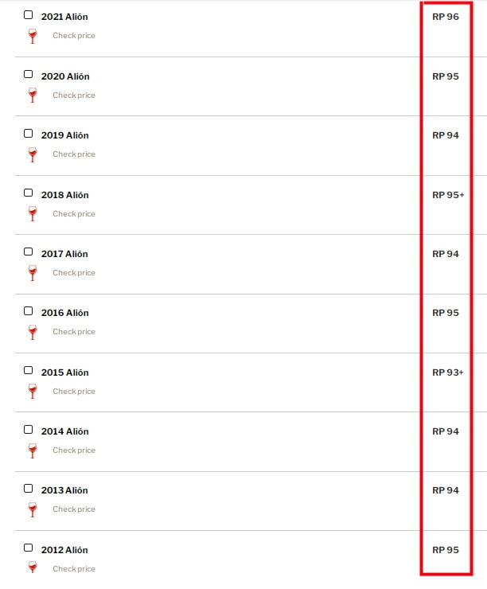Enable the checkbox next to 2014 Alión

29,430
